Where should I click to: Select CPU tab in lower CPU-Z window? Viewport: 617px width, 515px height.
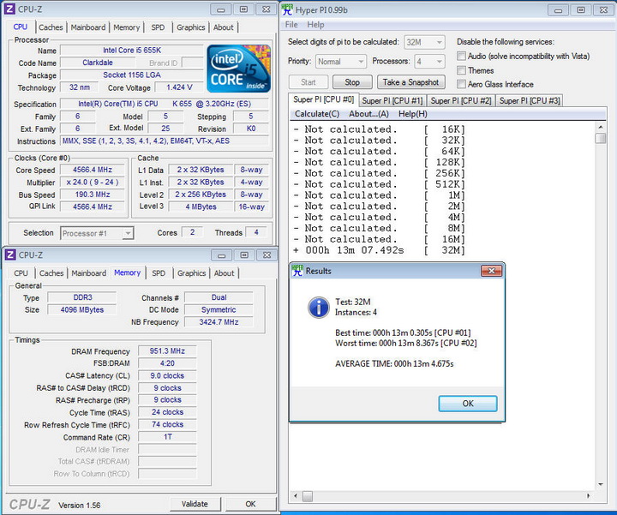pyautogui.click(x=21, y=273)
